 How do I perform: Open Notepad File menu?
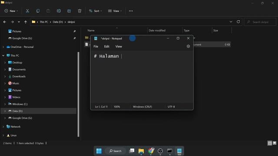pyautogui.click(x=96, y=46)
